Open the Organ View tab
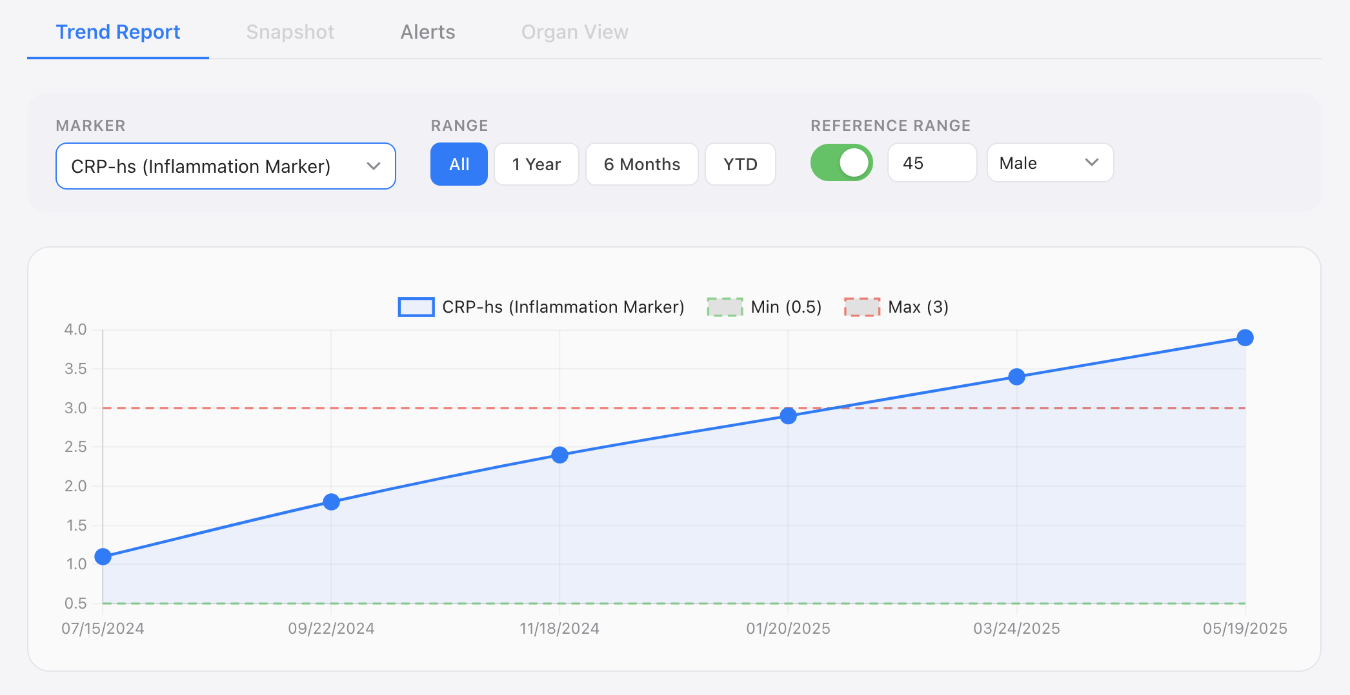Screen dimensions: 1350x695 coord(574,32)
